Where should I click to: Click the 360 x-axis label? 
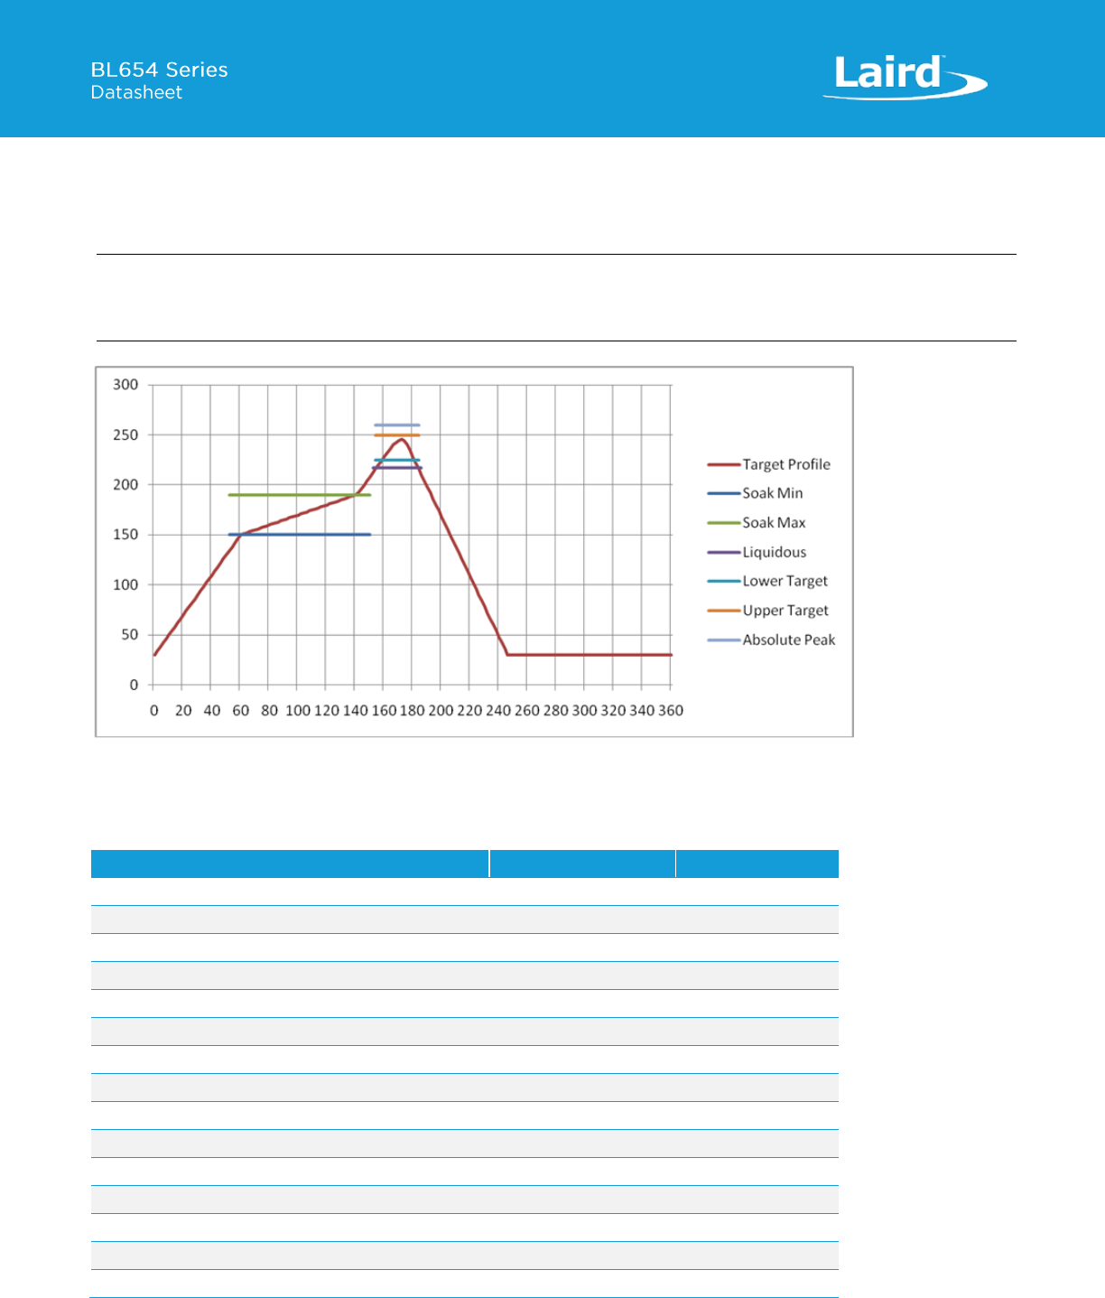coord(671,711)
